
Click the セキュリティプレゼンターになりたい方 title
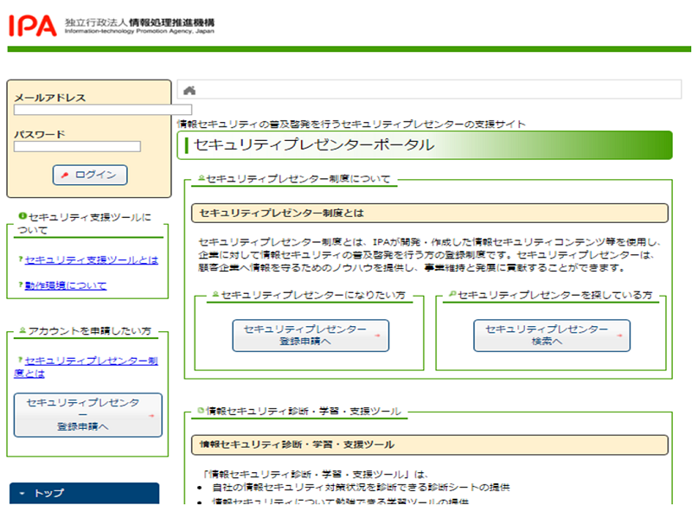tap(313, 295)
